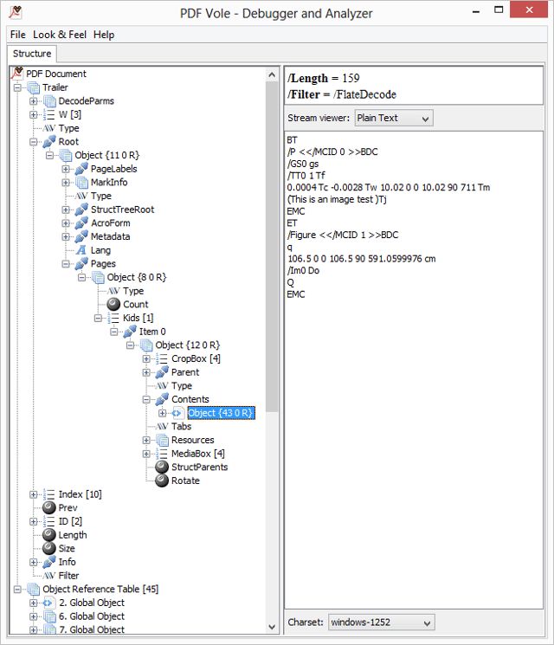The height and width of the screenshot is (645, 554).
Task: Open the Help menu
Action: tap(104, 35)
